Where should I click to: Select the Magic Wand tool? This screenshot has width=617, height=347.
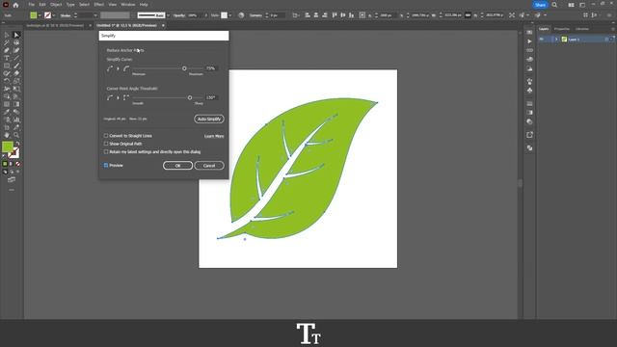click(x=7, y=42)
